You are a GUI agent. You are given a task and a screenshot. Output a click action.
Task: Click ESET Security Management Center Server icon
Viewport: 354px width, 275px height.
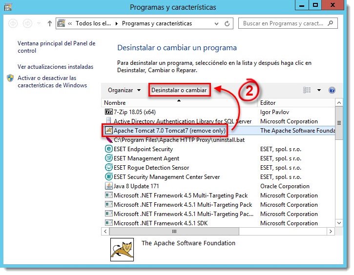(x=109, y=177)
